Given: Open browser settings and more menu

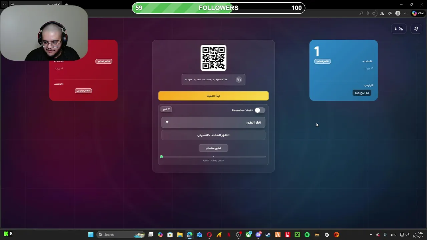Looking at the screenshot, I should (406, 13).
